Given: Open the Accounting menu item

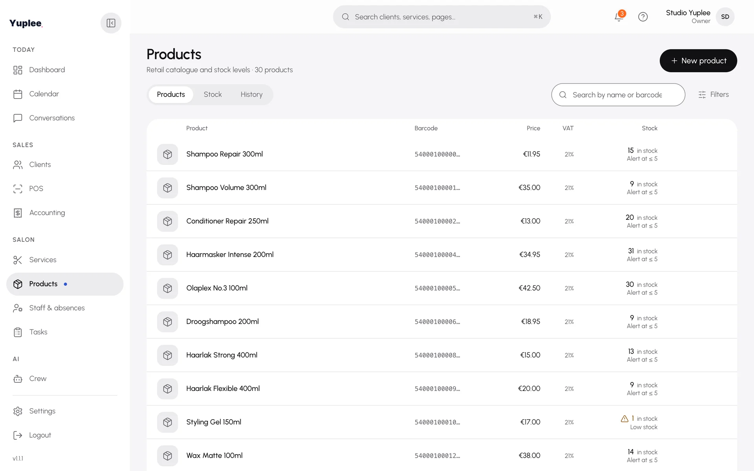Looking at the screenshot, I should [x=65, y=213].
